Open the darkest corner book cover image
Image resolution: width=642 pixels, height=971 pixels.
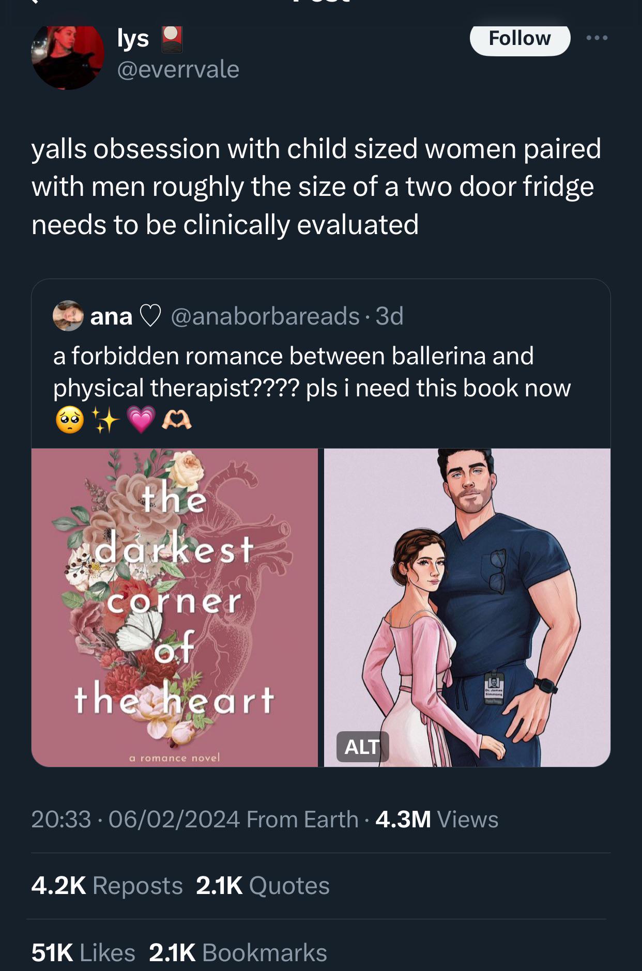point(175,608)
